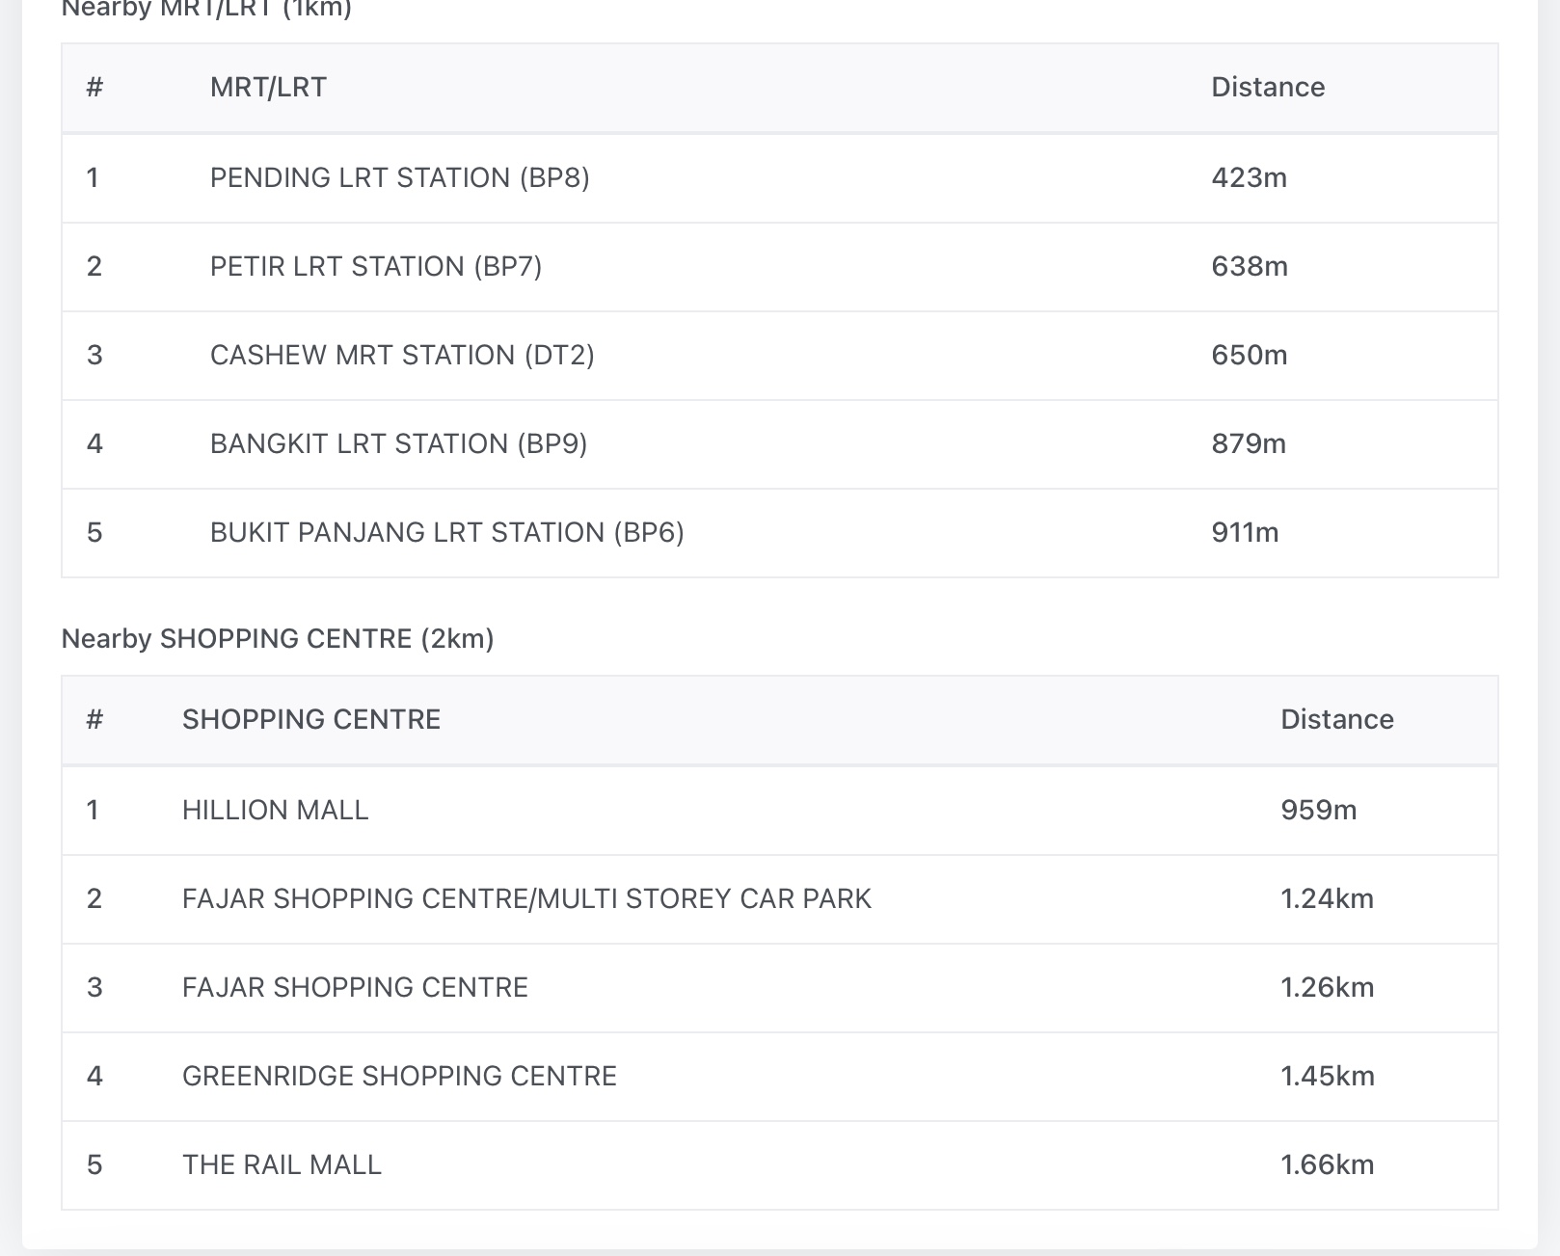Click the 423m distance value
The image size is (1560, 1256).
point(1249,178)
